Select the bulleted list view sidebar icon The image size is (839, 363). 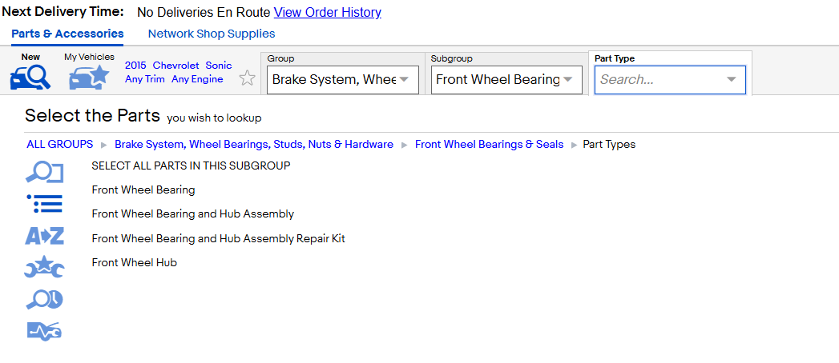(44, 203)
